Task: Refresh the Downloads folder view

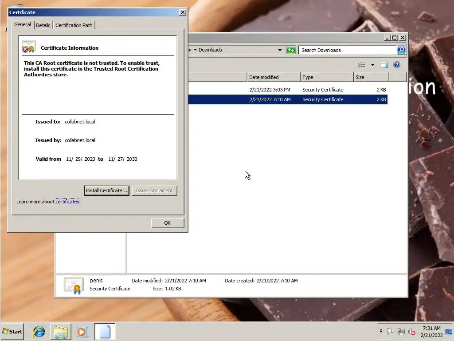Action: pos(291,50)
